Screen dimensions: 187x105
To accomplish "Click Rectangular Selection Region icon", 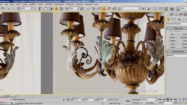I will pyautogui.click(x=45, y=9).
